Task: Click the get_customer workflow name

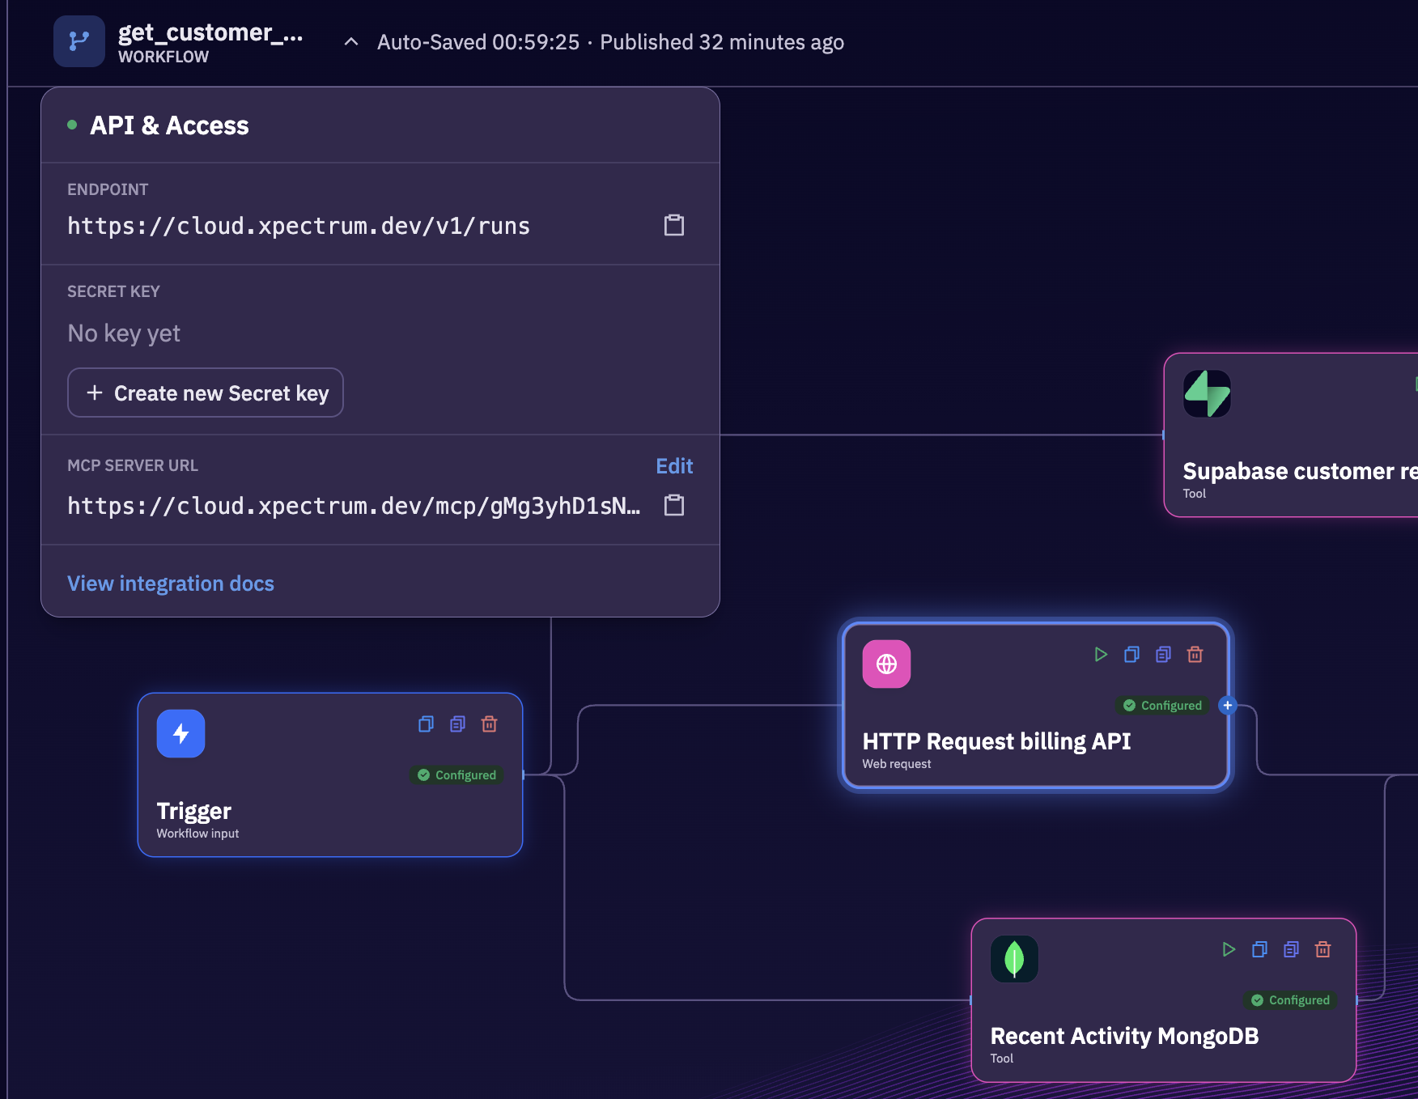Action: (x=210, y=32)
